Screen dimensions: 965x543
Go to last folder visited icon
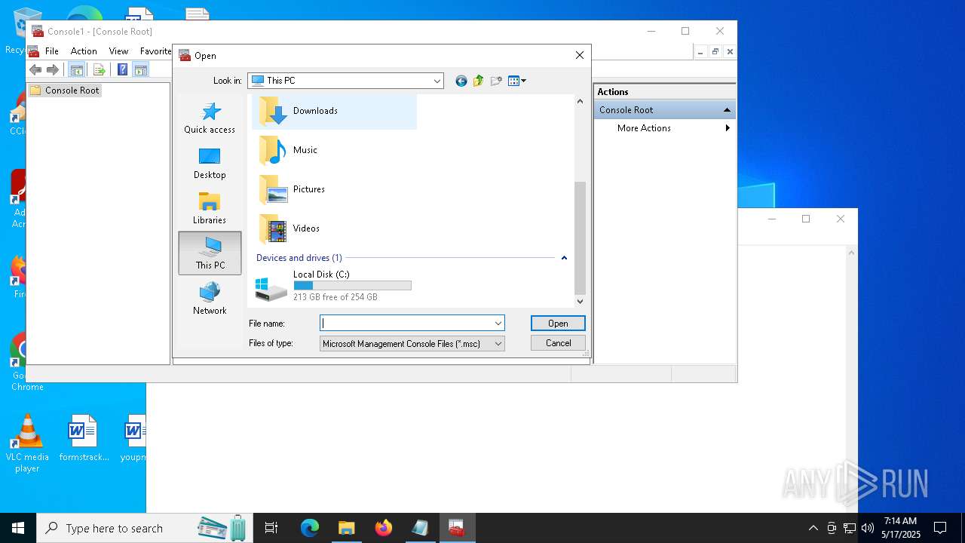[461, 81]
